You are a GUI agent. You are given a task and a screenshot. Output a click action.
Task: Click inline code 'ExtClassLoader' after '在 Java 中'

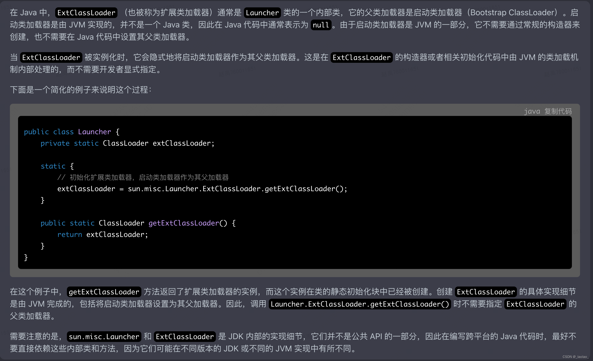[x=86, y=13]
